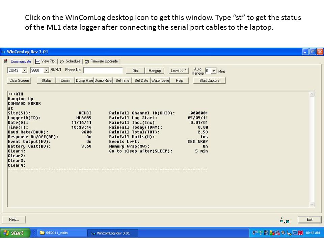
Task: Click the Schedule clock icon
Action: click(62, 61)
